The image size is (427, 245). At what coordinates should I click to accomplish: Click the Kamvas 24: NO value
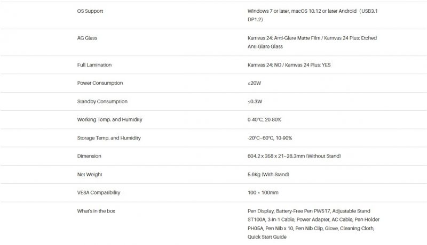tap(264, 65)
